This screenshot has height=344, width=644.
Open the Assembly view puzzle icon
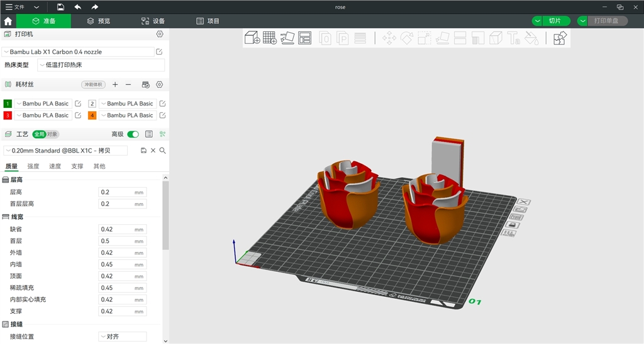coord(560,38)
